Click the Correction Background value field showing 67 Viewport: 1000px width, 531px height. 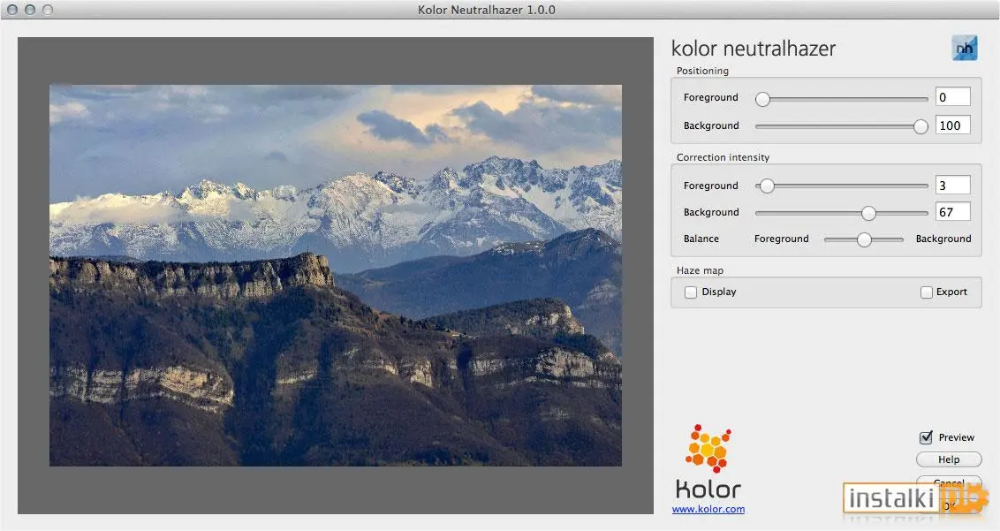(953, 212)
